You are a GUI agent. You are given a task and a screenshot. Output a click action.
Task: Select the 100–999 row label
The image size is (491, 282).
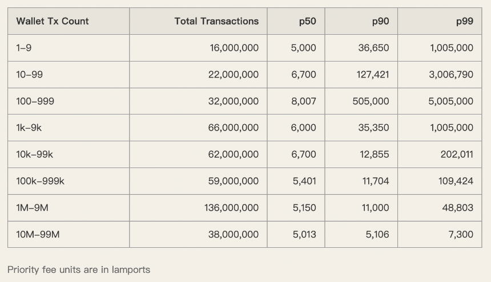(35, 101)
